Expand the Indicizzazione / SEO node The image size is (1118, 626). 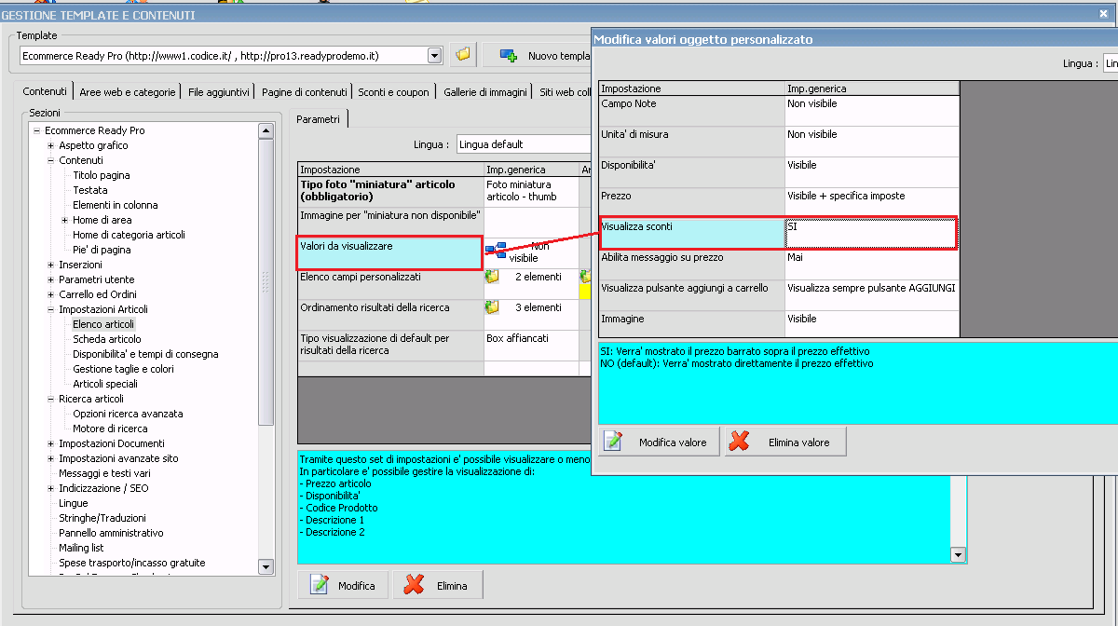(50, 488)
